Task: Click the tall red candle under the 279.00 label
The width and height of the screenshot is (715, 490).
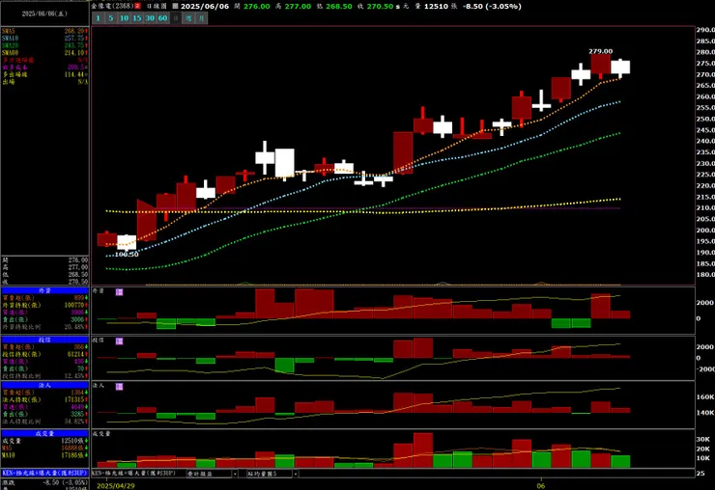Action: coord(601,65)
